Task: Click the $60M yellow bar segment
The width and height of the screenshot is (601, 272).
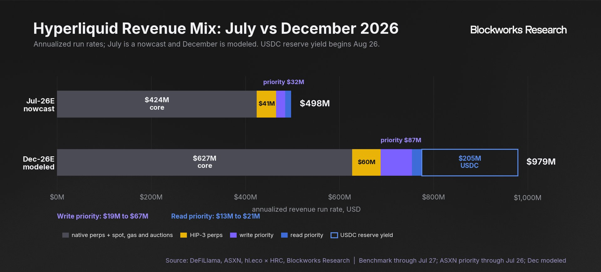Action: [x=366, y=162]
